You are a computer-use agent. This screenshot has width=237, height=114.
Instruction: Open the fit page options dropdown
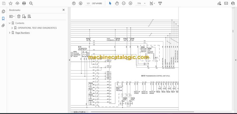pos(152,3)
